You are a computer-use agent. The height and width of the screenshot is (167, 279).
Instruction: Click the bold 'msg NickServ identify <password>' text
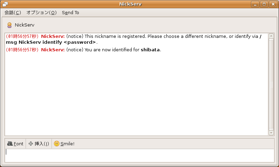(51, 42)
